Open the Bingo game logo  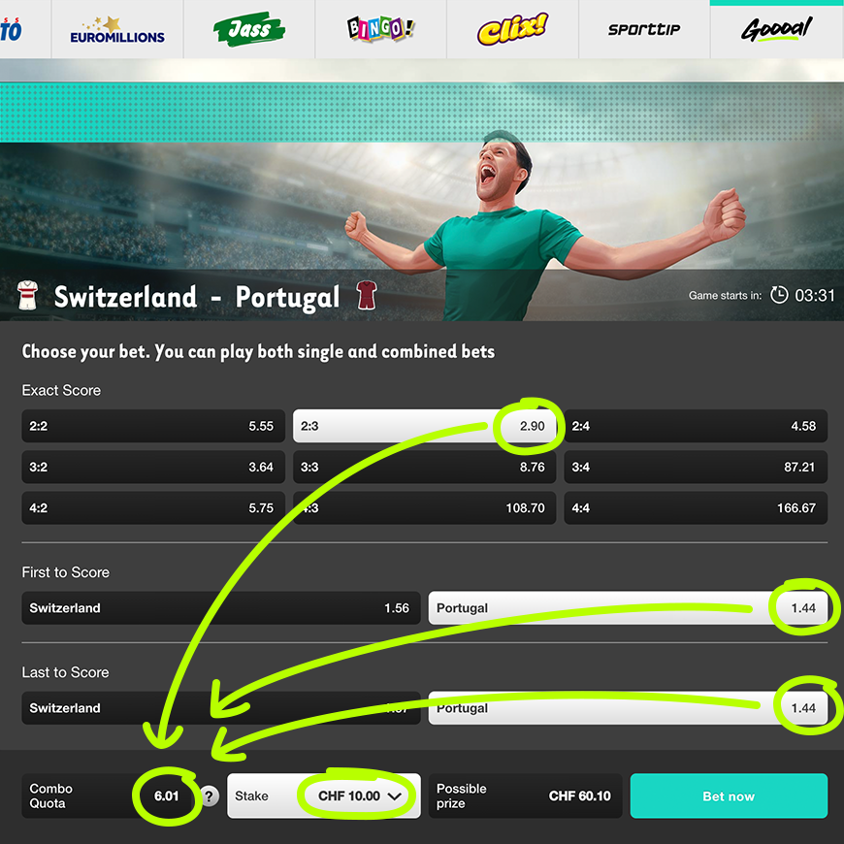click(380, 28)
